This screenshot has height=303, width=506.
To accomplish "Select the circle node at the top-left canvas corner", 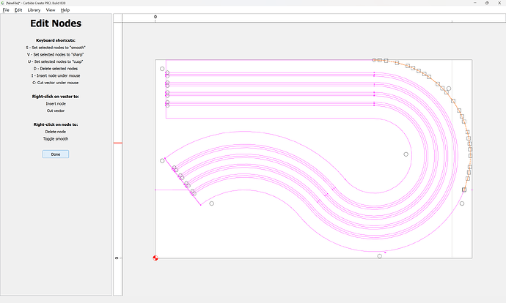I will click(162, 69).
